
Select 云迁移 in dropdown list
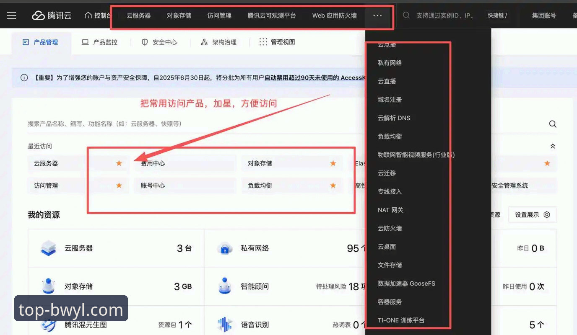[387, 173]
